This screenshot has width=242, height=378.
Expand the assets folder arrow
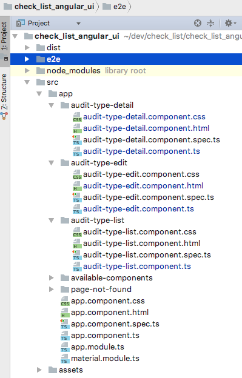(x=39, y=370)
